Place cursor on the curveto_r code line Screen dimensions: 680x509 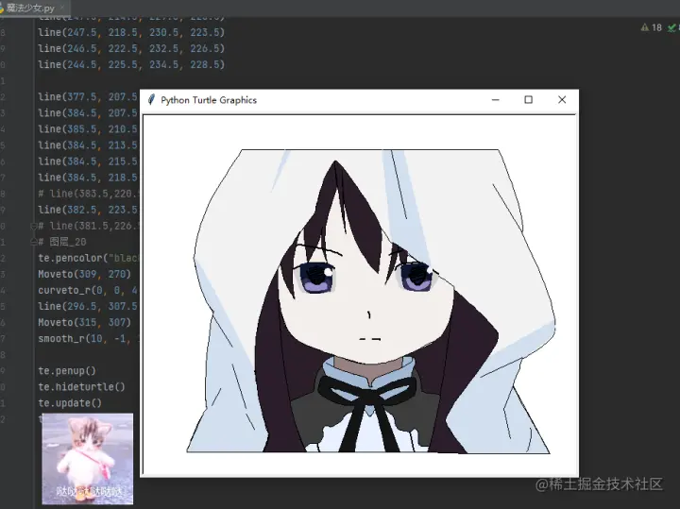point(88,290)
